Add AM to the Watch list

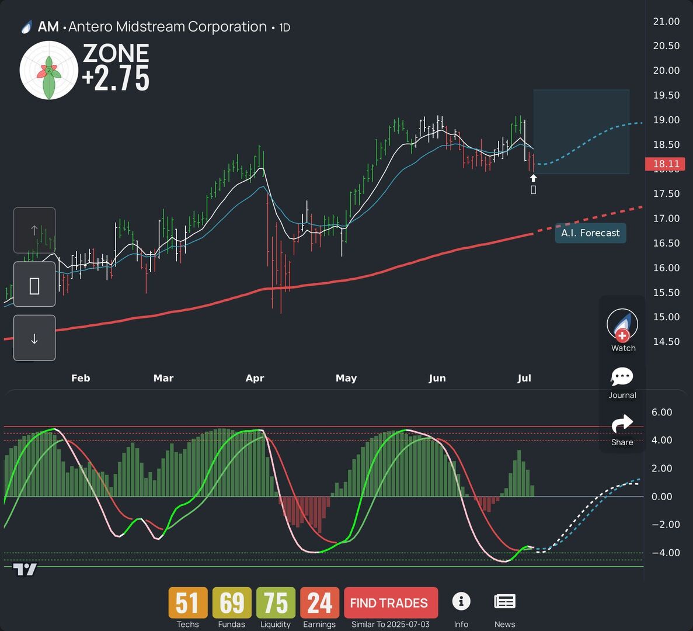(622, 330)
